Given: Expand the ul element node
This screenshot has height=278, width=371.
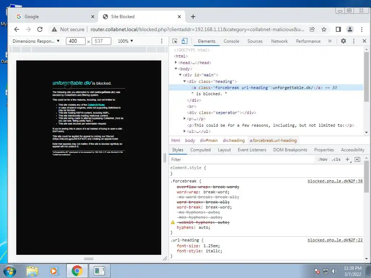Looking at the screenshot, I should tap(184, 131).
